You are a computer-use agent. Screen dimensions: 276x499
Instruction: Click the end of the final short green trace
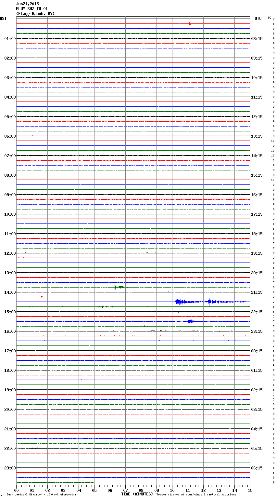pos(94,482)
